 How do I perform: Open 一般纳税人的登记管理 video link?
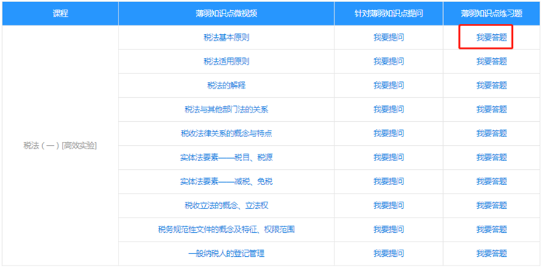click(x=226, y=253)
